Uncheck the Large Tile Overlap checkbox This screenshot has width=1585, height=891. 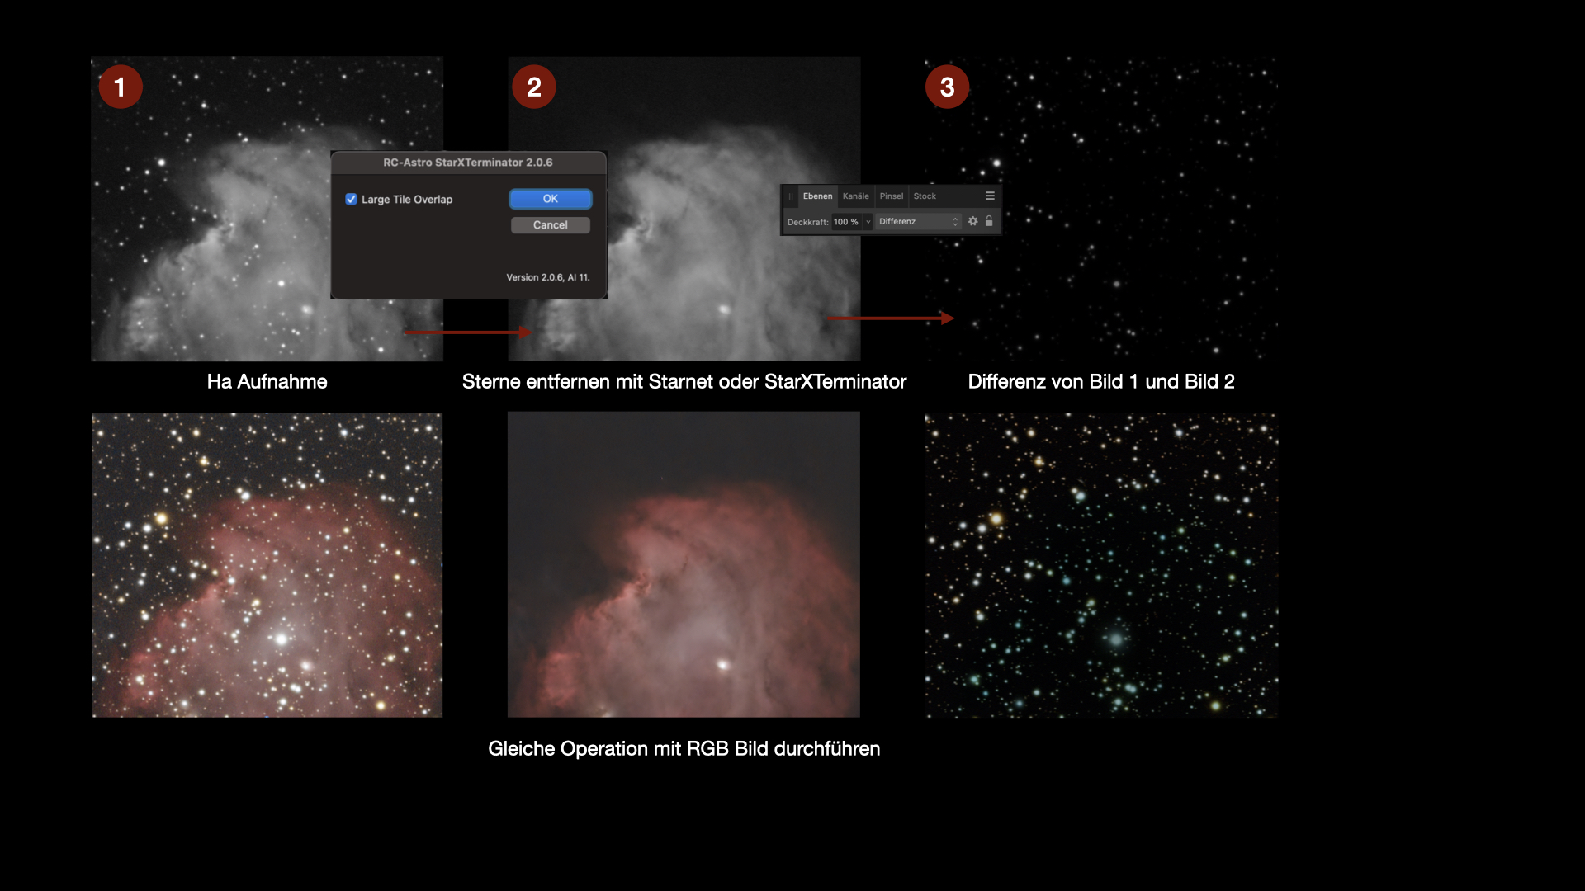coord(352,199)
